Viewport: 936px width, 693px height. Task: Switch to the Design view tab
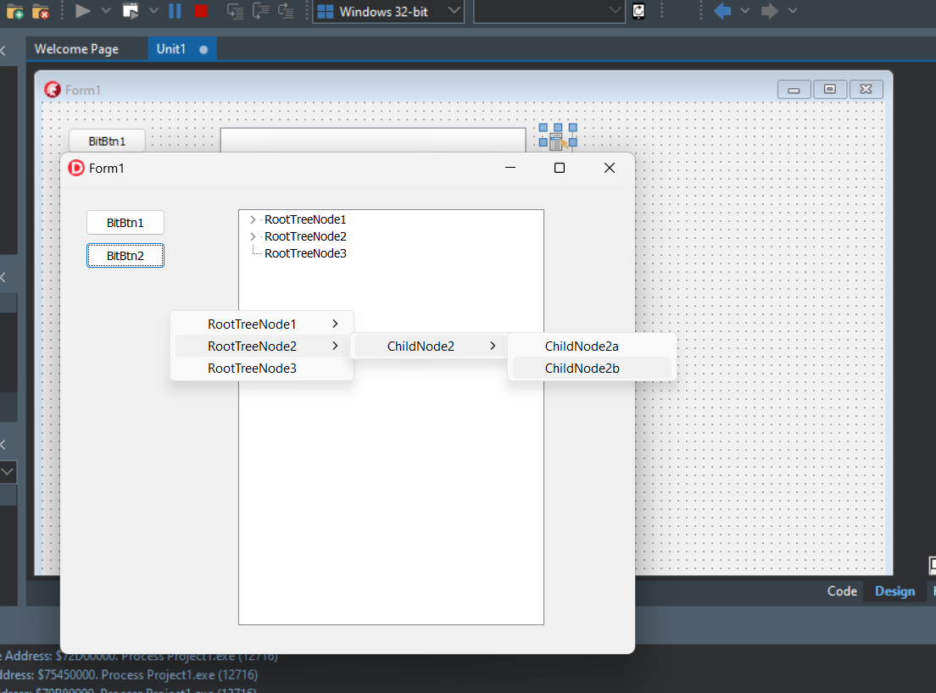tap(894, 591)
